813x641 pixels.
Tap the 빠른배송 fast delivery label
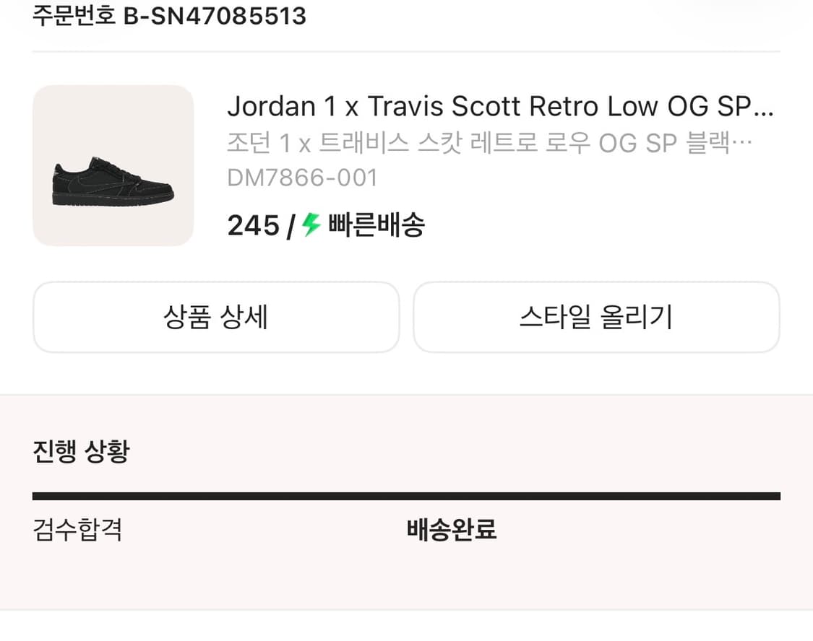(x=377, y=225)
